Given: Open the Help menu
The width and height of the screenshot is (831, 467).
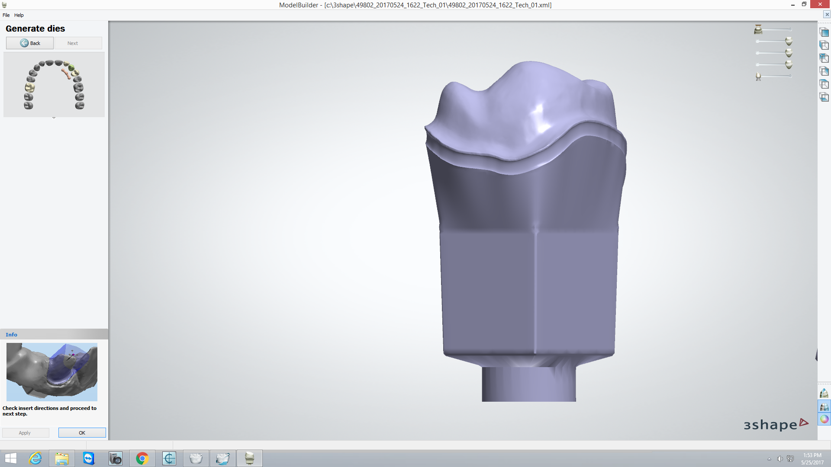Looking at the screenshot, I should tap(19, 15).
